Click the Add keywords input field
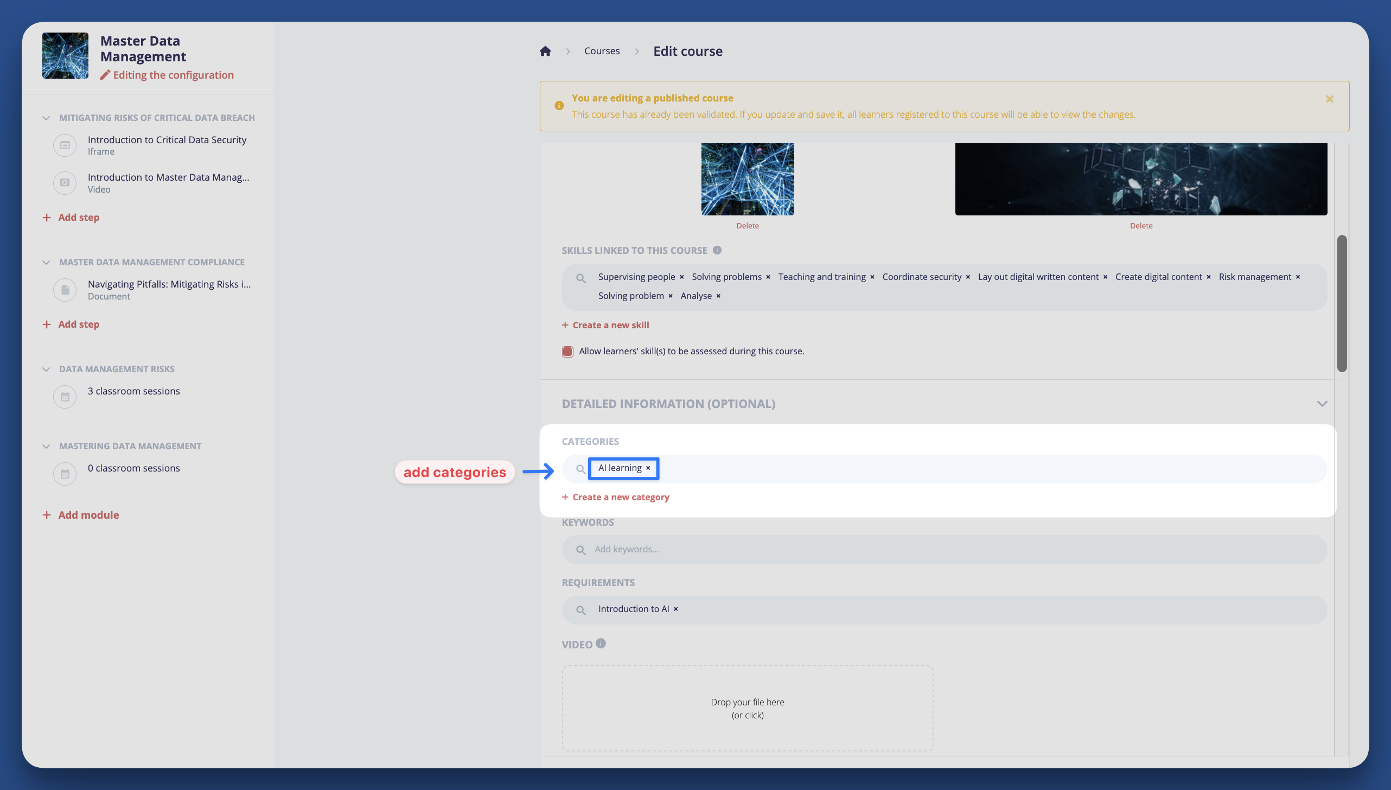Viewport: 1391px width, 790px height. coord(945,550)
